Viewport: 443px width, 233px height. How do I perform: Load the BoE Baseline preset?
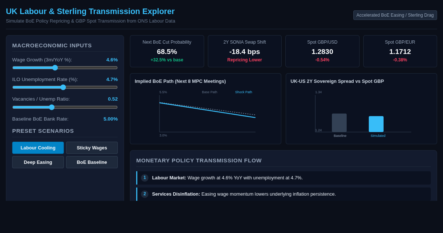92,162
